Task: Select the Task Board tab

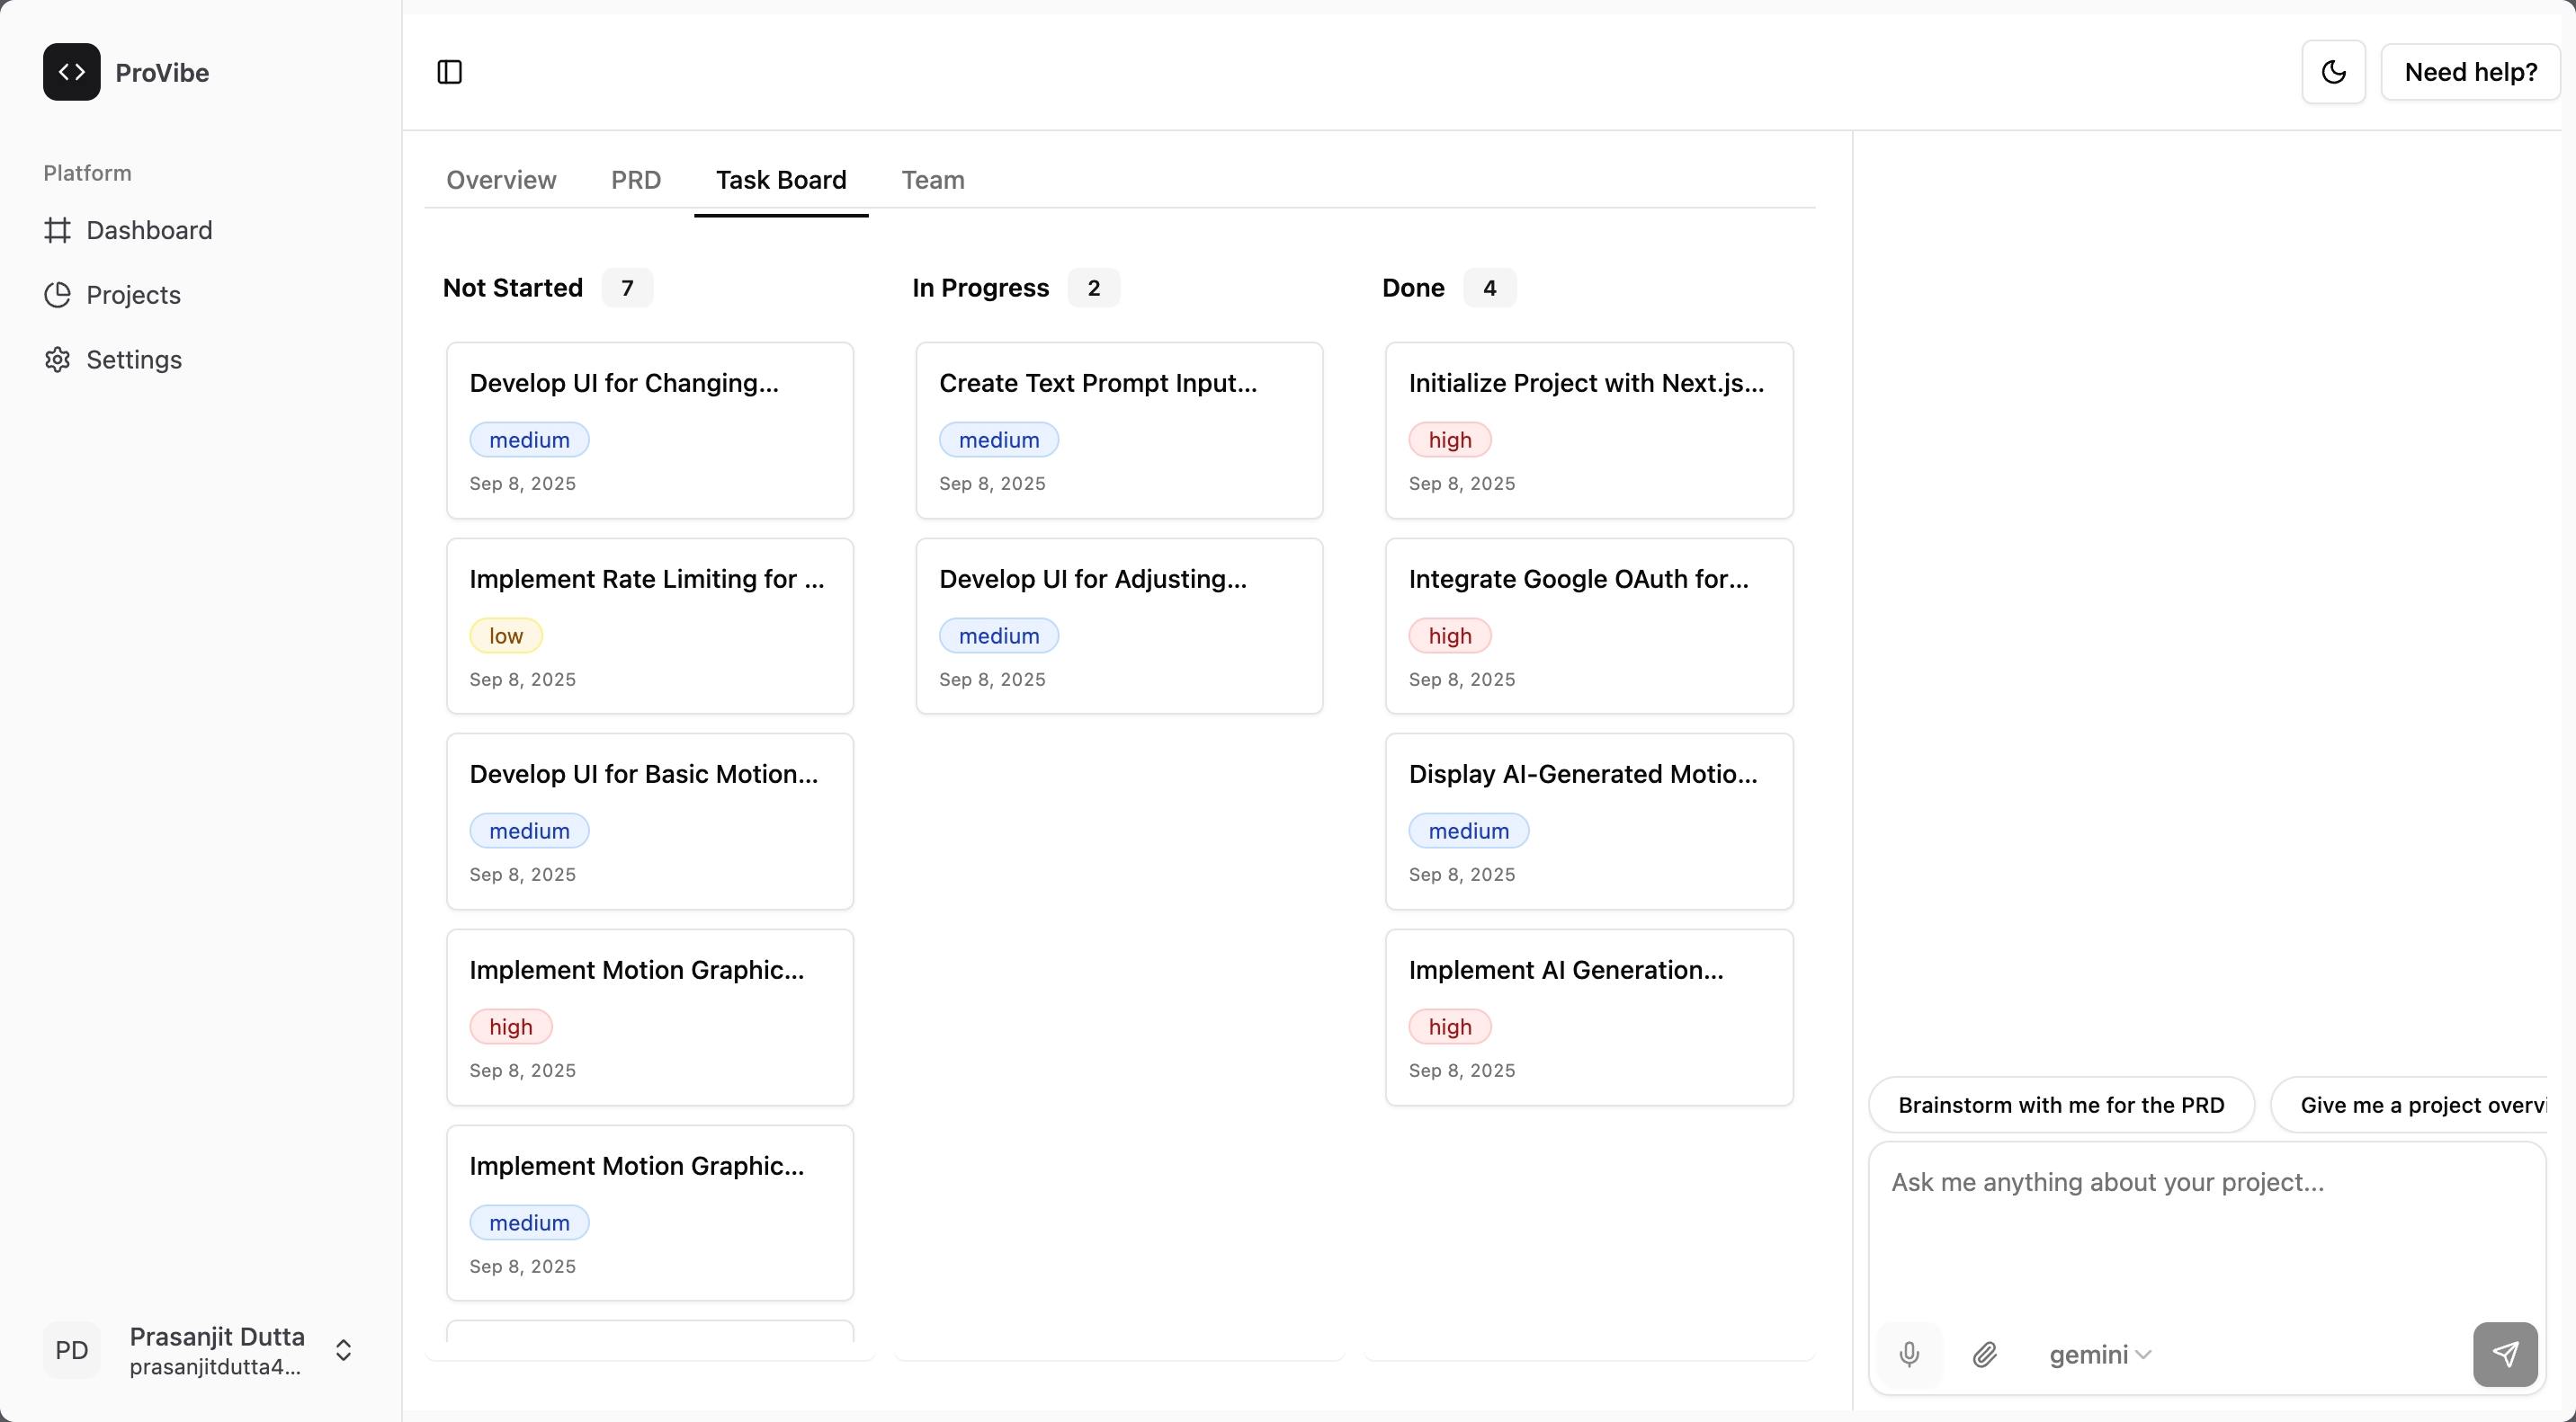Action: [781, 180]
